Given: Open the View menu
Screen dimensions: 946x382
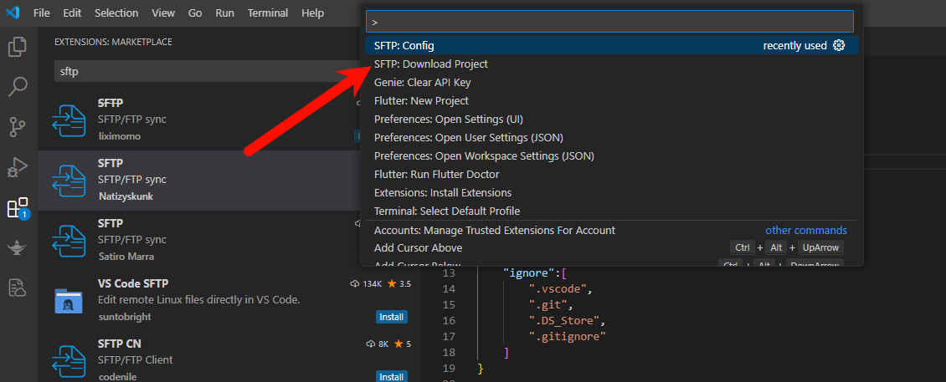Looking at the screenshot, I should point(163,13).
